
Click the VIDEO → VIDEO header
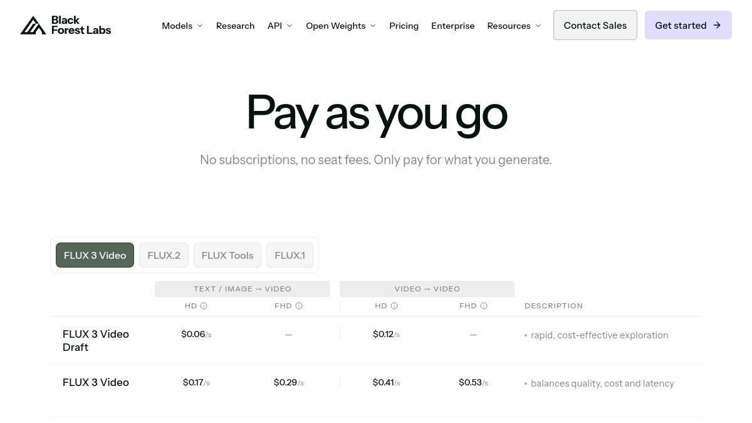(x=427, y=289)
